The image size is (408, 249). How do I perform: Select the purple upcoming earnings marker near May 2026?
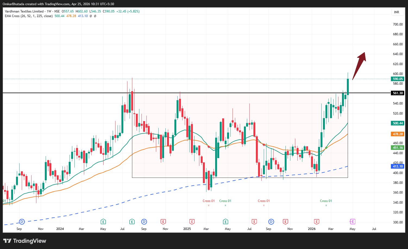click(352, 222)
